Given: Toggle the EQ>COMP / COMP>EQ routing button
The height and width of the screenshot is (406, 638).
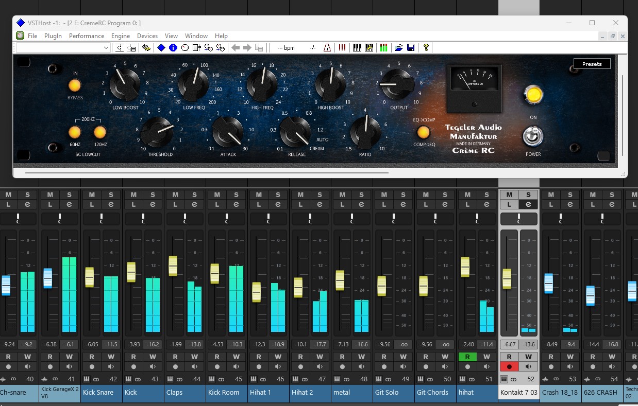Looking at the screenshot, I should [424, 133].
